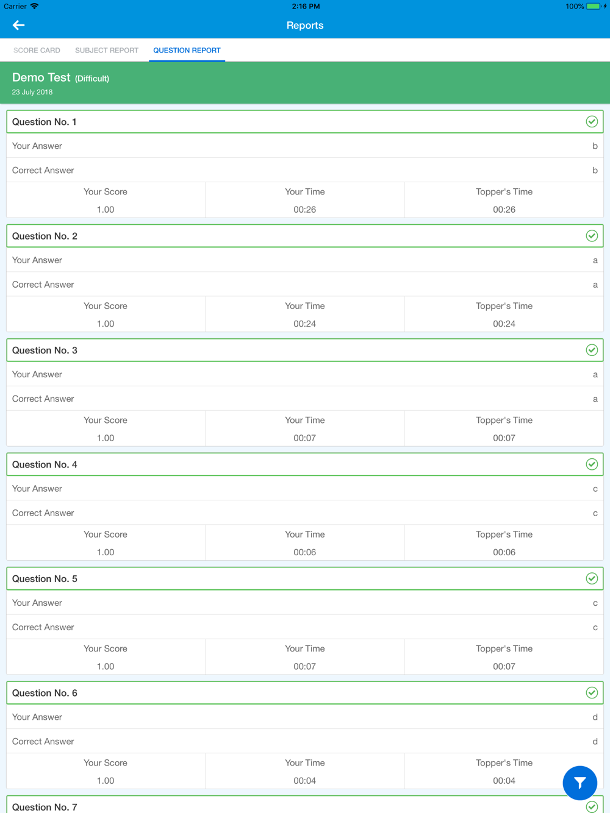The image size is (610, 813).
Task: Click Correct Answer row of Question 2
Action: 305,285
